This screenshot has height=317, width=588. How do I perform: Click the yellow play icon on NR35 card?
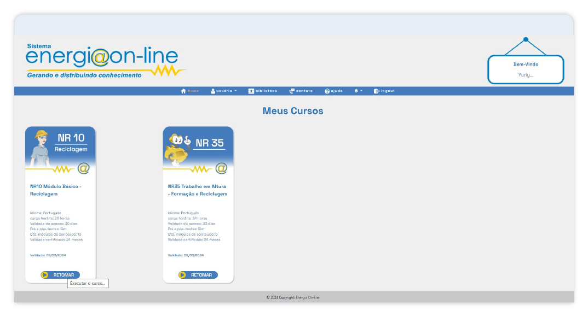[183, 275]
